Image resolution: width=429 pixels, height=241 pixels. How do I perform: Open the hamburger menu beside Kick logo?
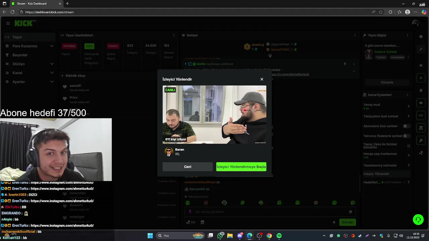[x=8, y=23]
